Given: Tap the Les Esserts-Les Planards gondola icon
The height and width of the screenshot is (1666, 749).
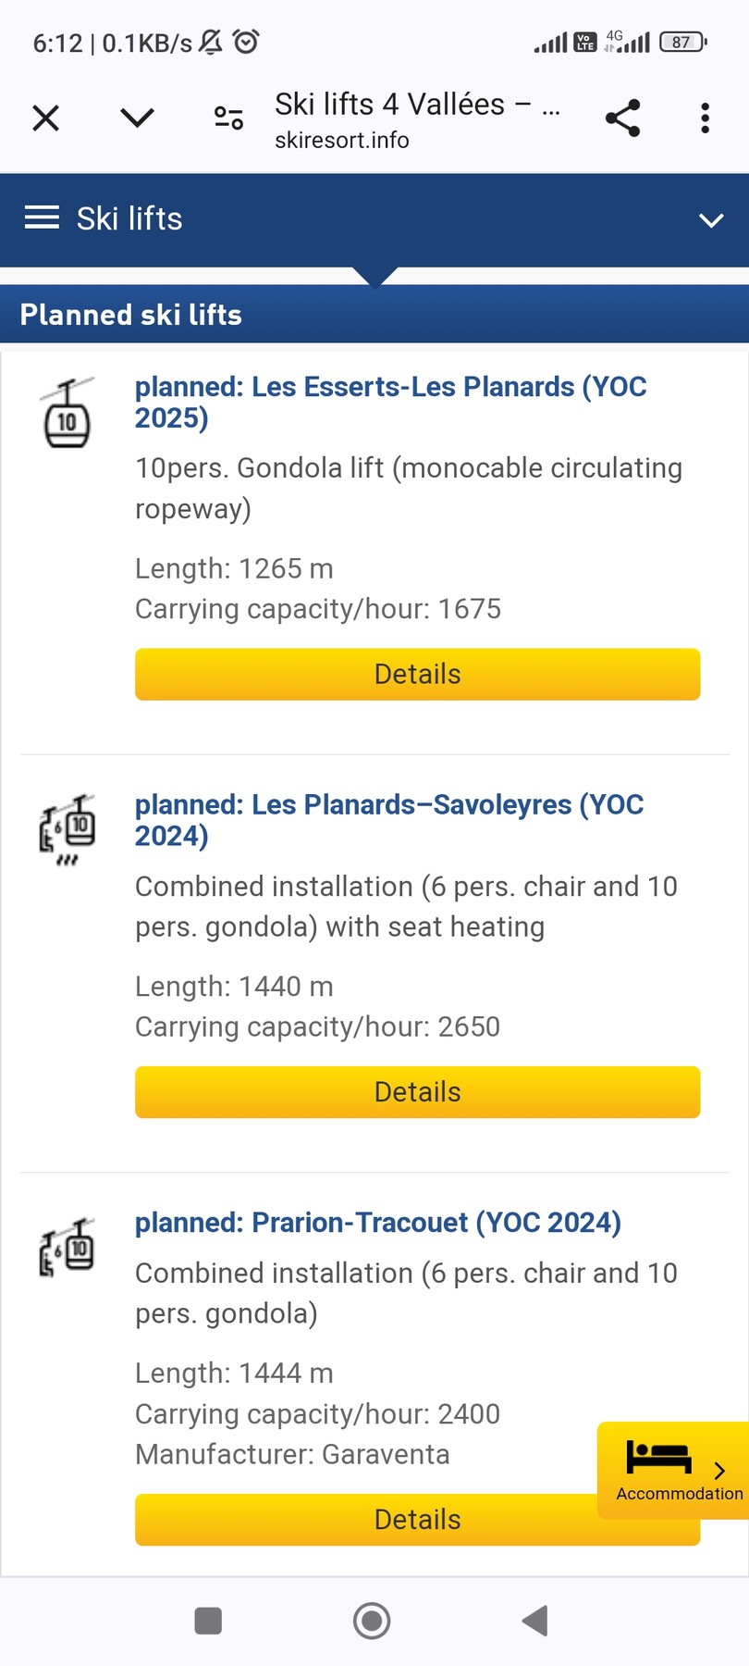Looking at the screenshot, I should (68, 415).
